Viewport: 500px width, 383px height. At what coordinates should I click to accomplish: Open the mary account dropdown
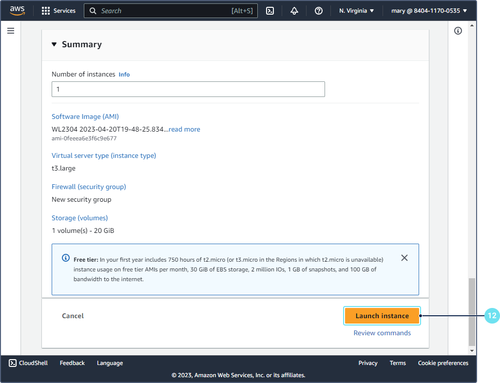[x=429, y=11]
